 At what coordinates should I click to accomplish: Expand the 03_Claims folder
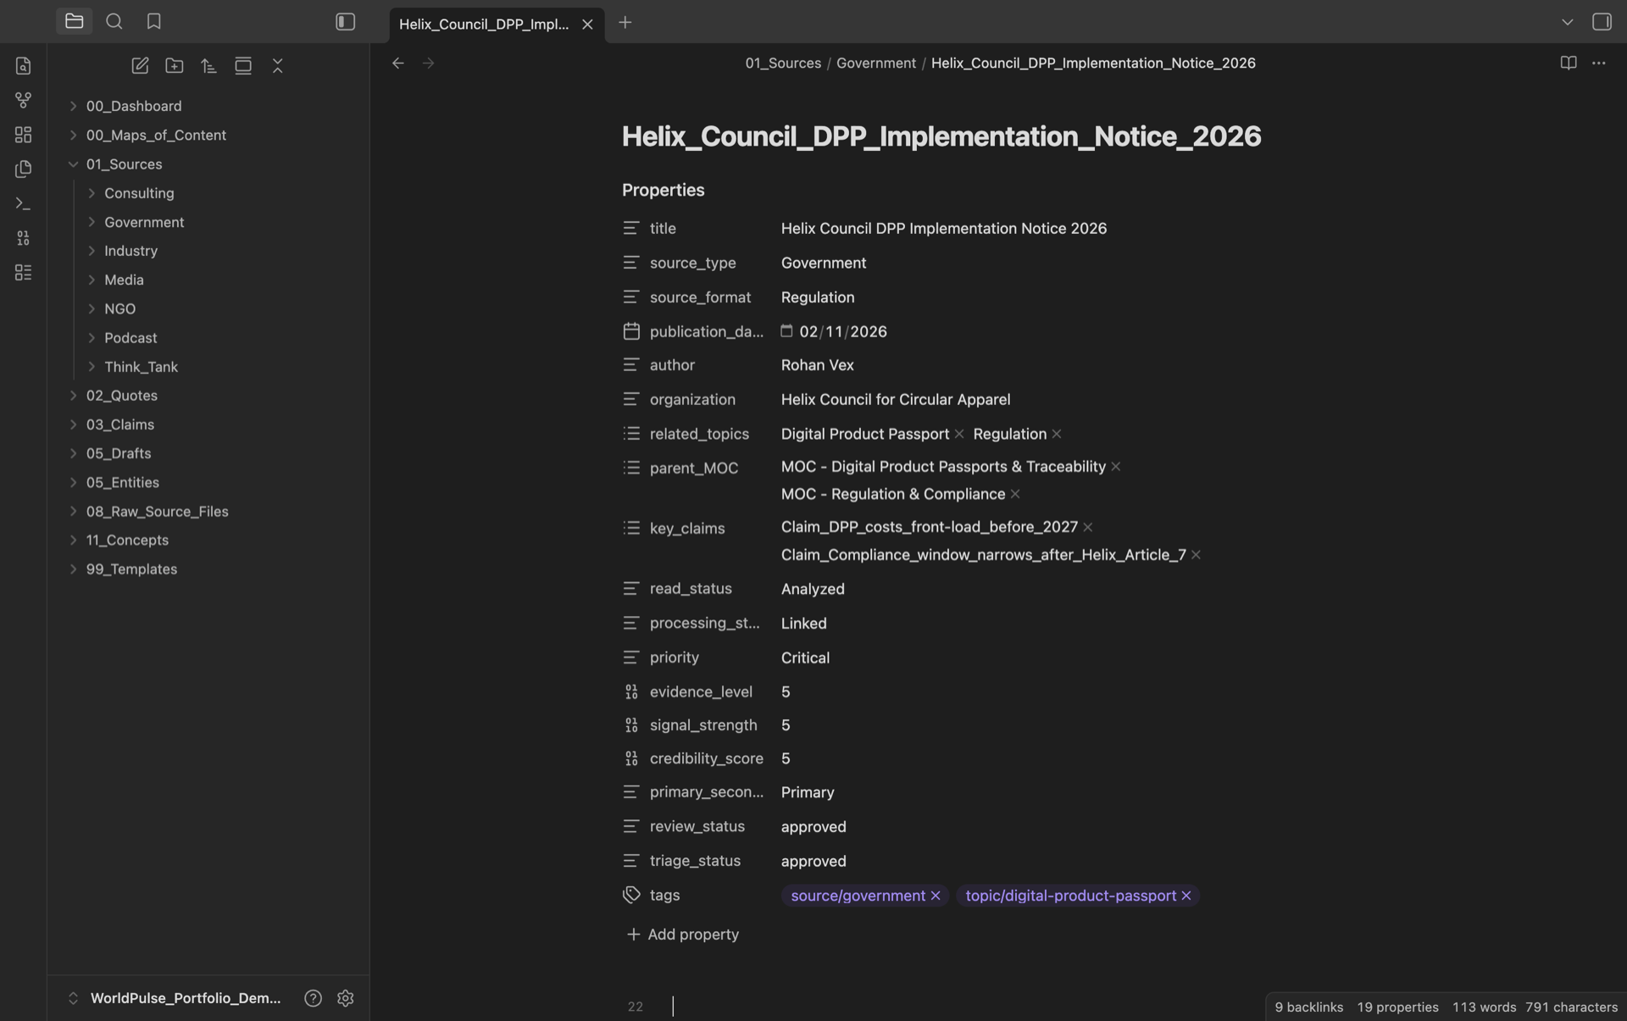click(73, 424)
